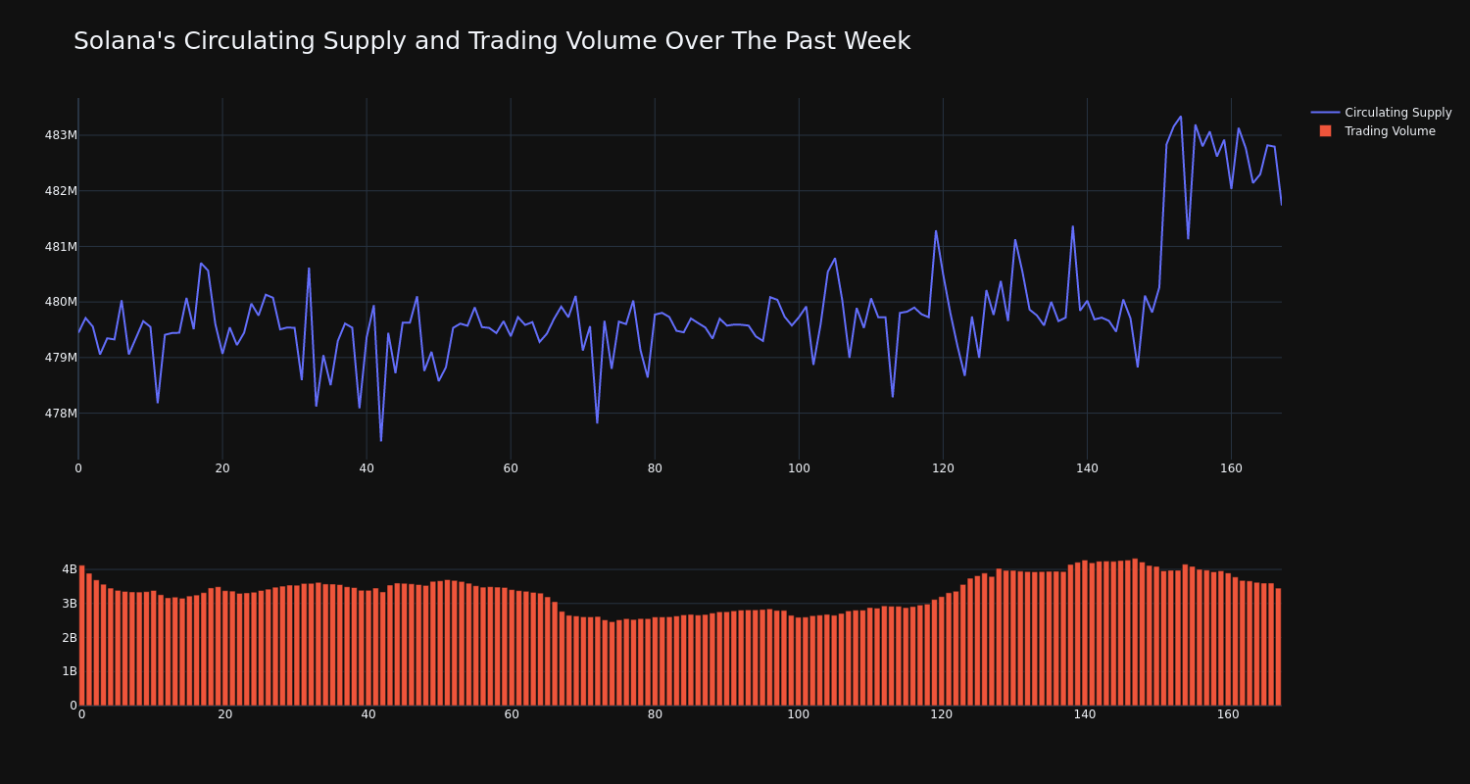Click the supply line's lowest dip below 478M
Screen dimensions: 1470x784
(381, 440)
